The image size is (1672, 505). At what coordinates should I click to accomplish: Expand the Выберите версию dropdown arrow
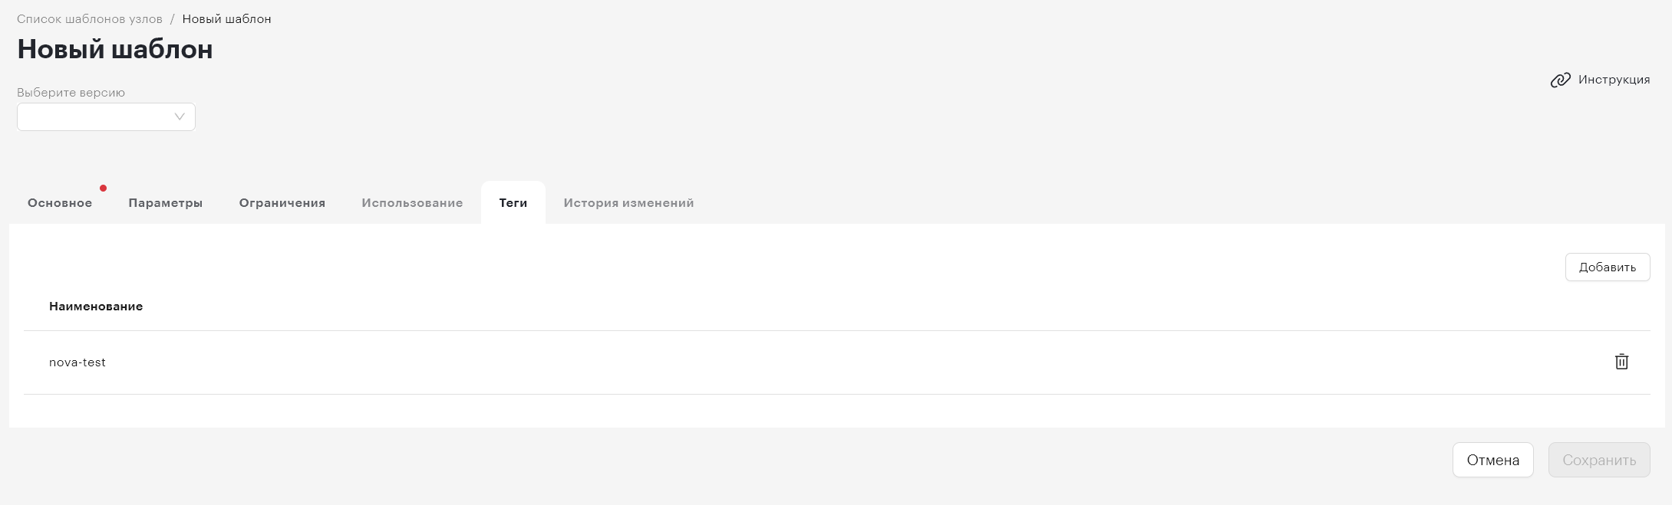pyautogui.click(x=180, y=116)
